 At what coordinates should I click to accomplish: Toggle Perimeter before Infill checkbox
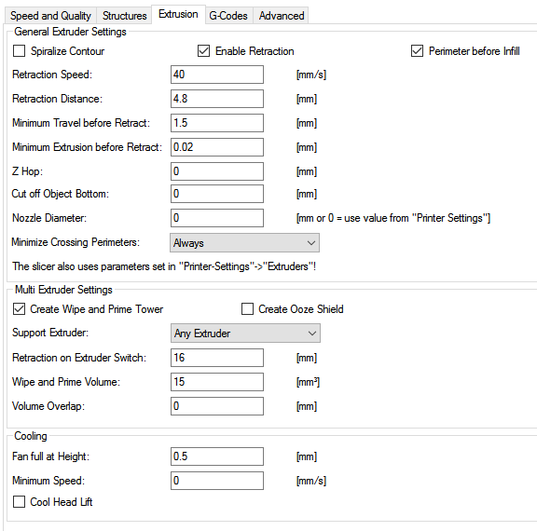point(417,51)
